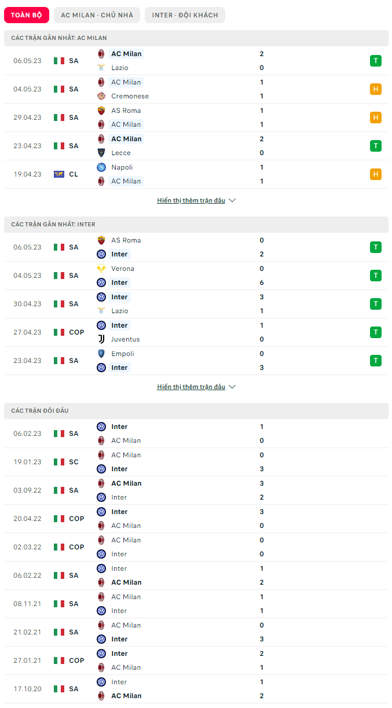The height and width of the screenshot is (708, 392).
Task: Click the Champions League competition icon
Action: pos(59,174)
